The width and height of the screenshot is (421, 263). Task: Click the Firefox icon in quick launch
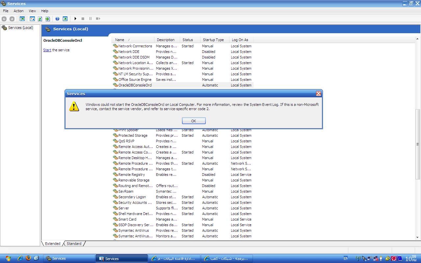pos(28,258)
